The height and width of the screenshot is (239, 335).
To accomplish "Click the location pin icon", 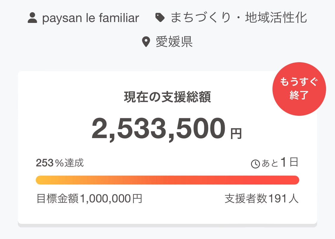I will pyautogui.click(x=146, y=42).
